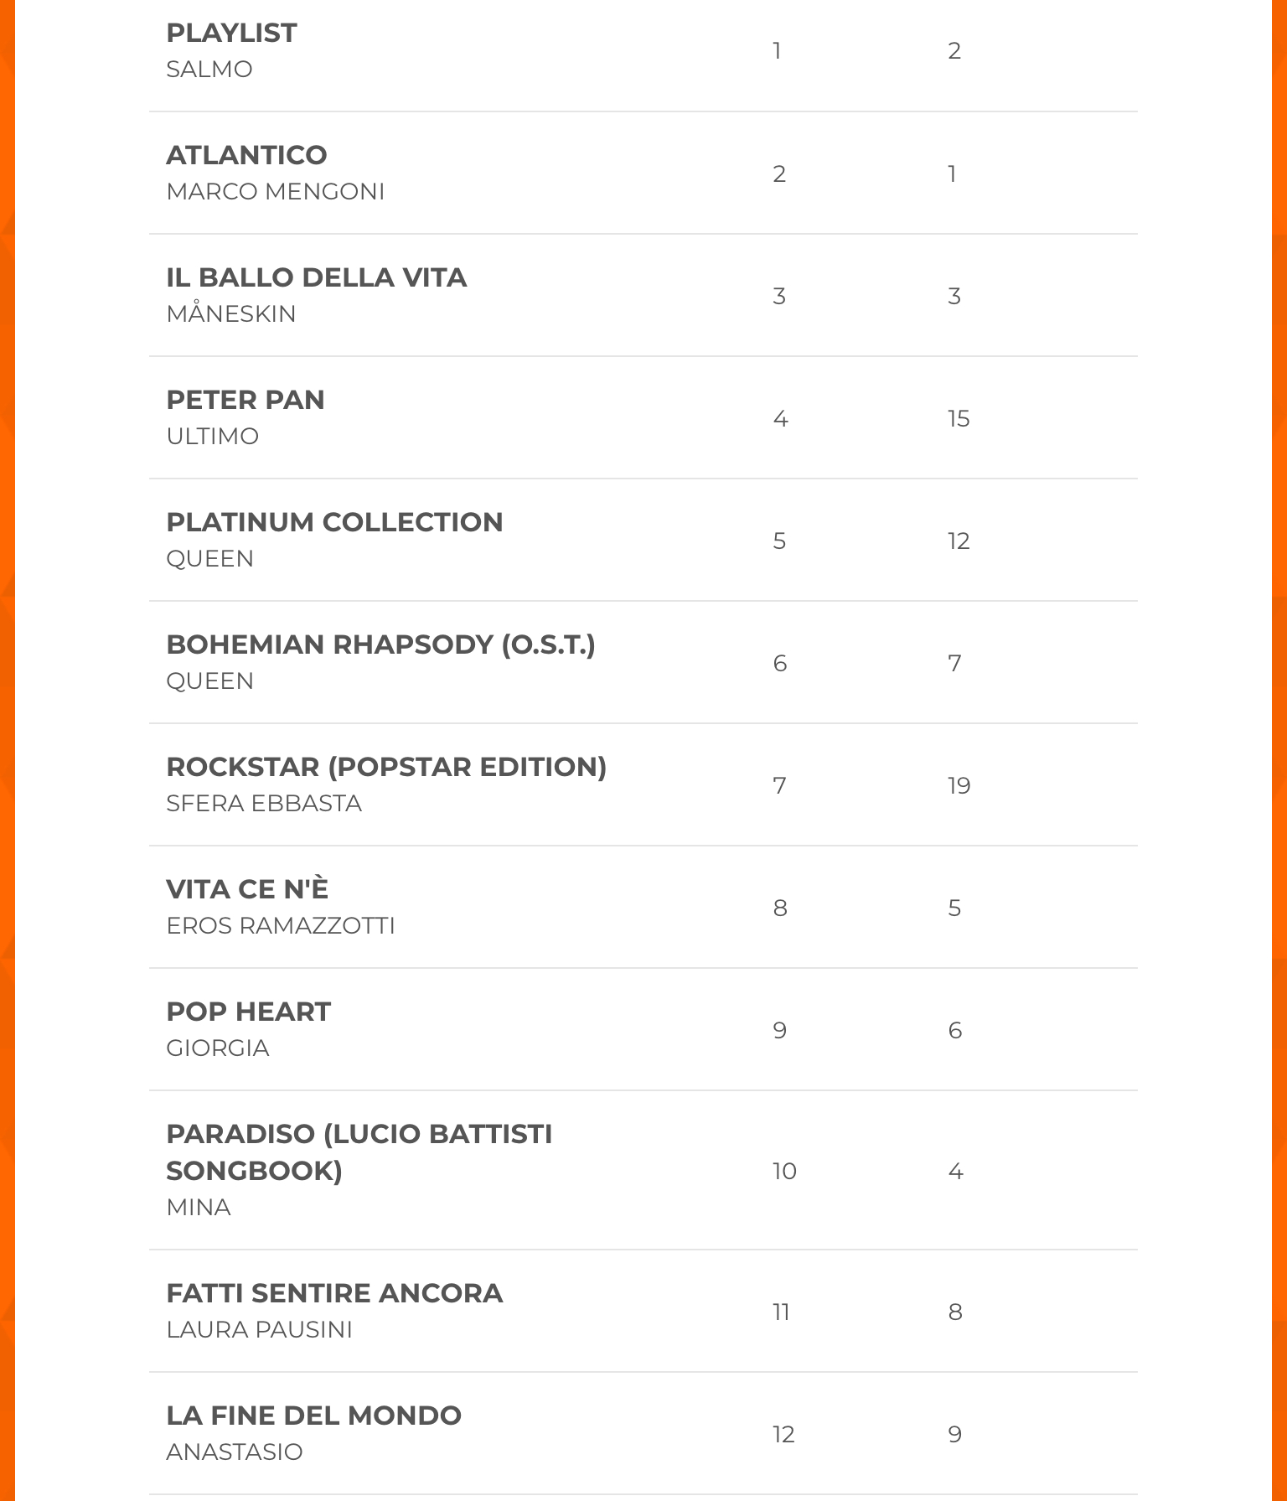1287x1501 pixels.
Task: Open FATTI SENTIRE ANCORA album entry
Action: point(334,1293)
